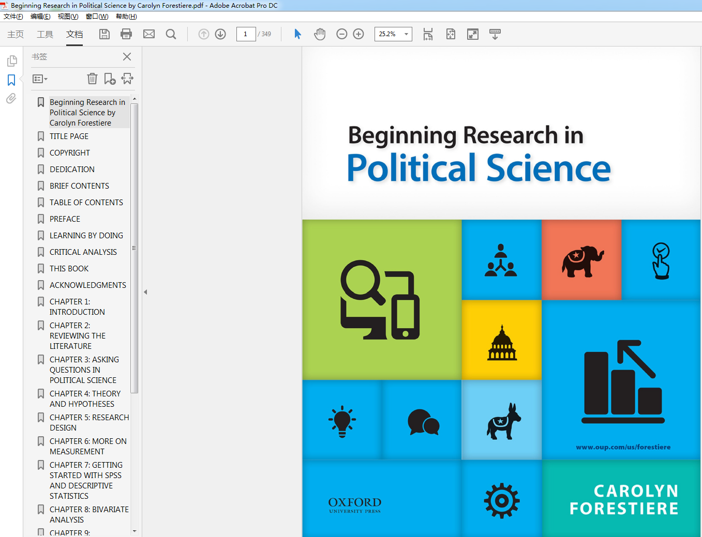Image resolution: width=702 pixels, height=537 pixels.
Task: Open the 窗口(W) menu
Action: tap(97, 17)
